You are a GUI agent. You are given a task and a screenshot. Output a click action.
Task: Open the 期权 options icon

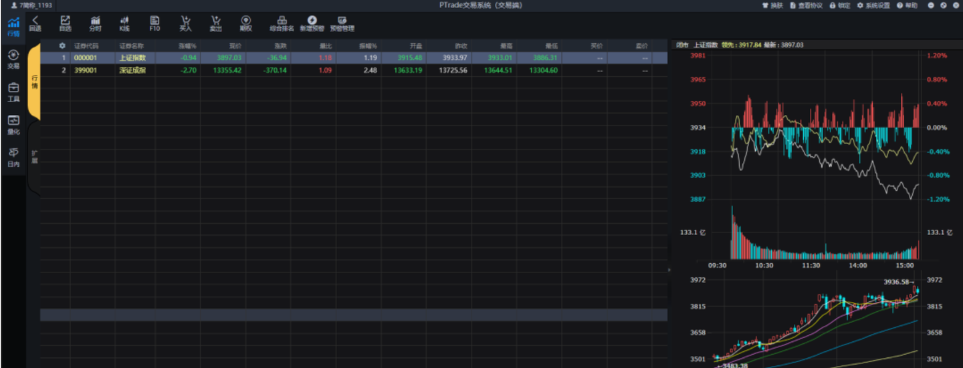[245, 23]
